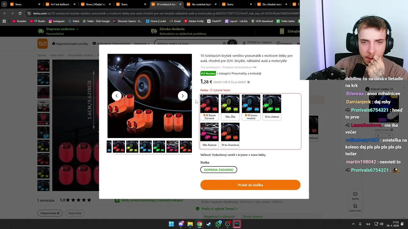
Task: Open Discord from the taskbar
Action: click(x=181, y=224)
